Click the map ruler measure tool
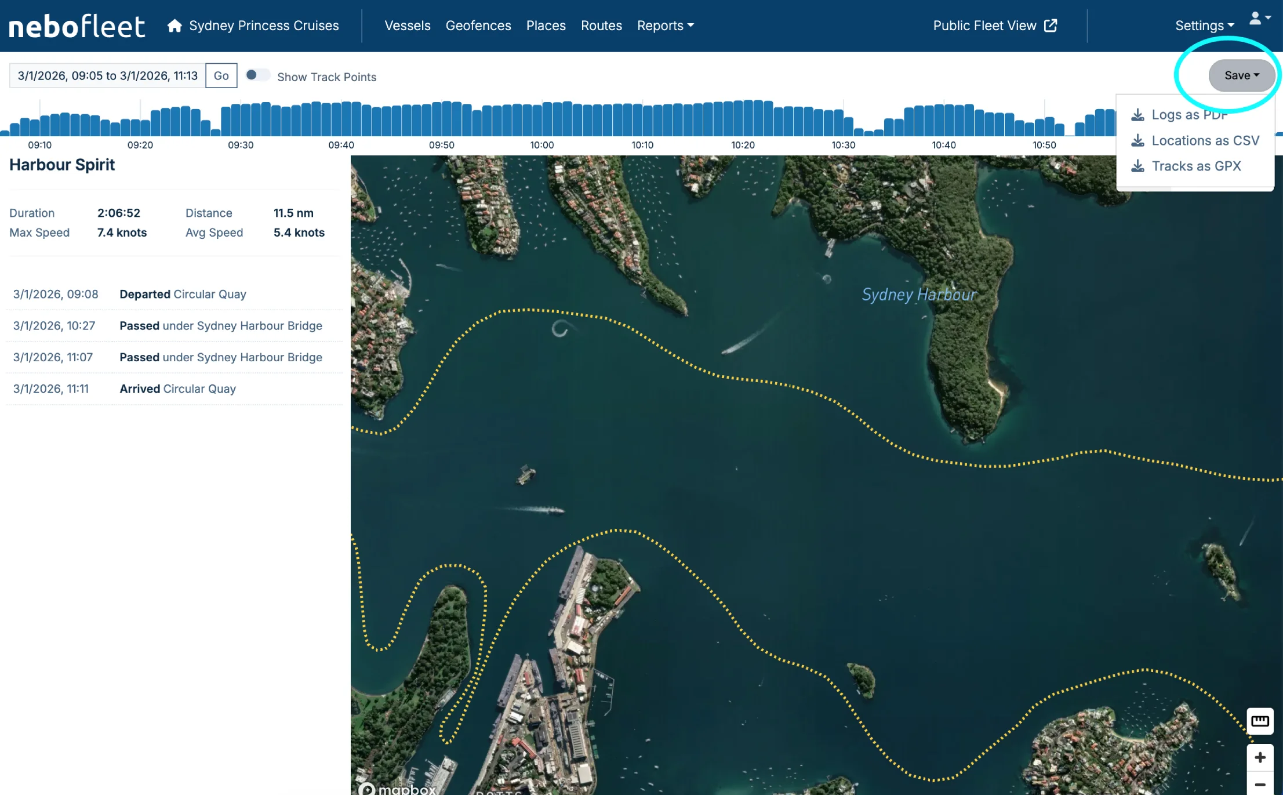The image size is (1283, 795). click(x=1259, y=721)
